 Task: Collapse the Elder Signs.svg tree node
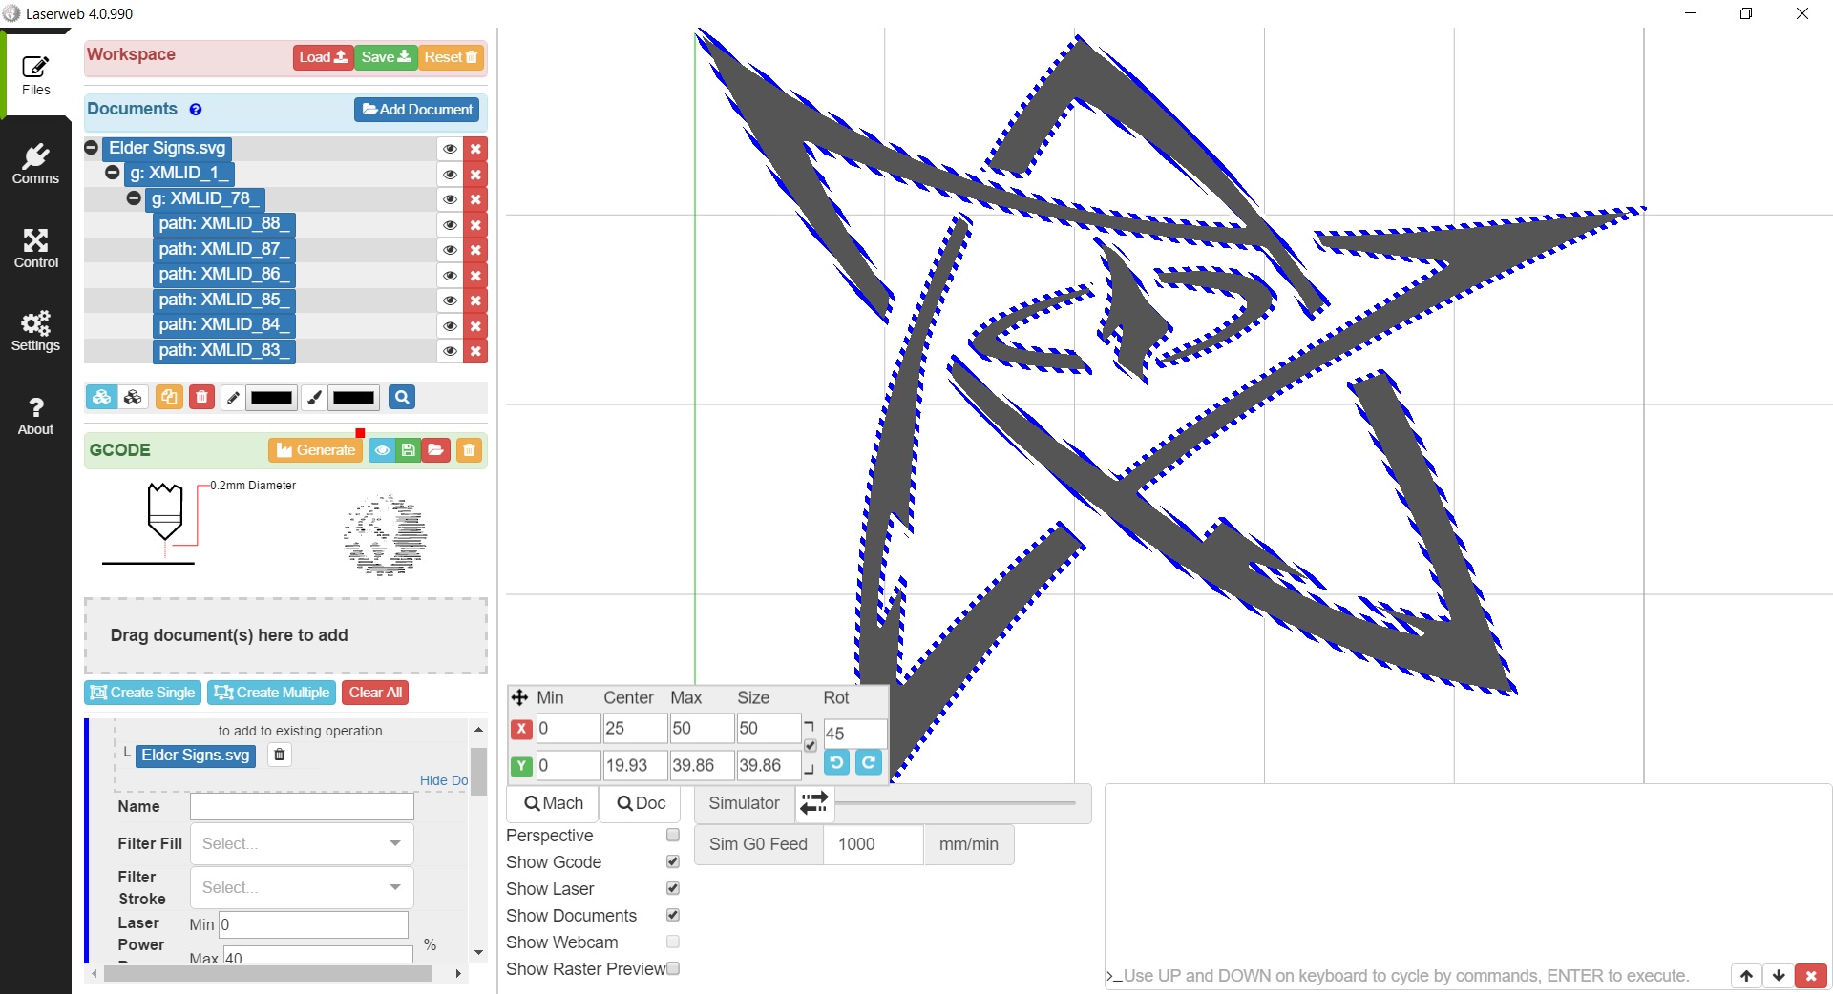[92, 148]
